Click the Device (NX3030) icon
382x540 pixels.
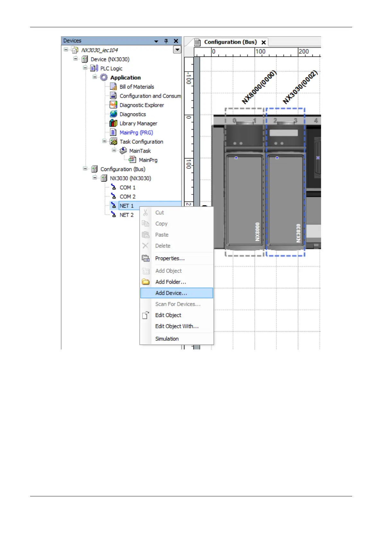click(85, 59)
